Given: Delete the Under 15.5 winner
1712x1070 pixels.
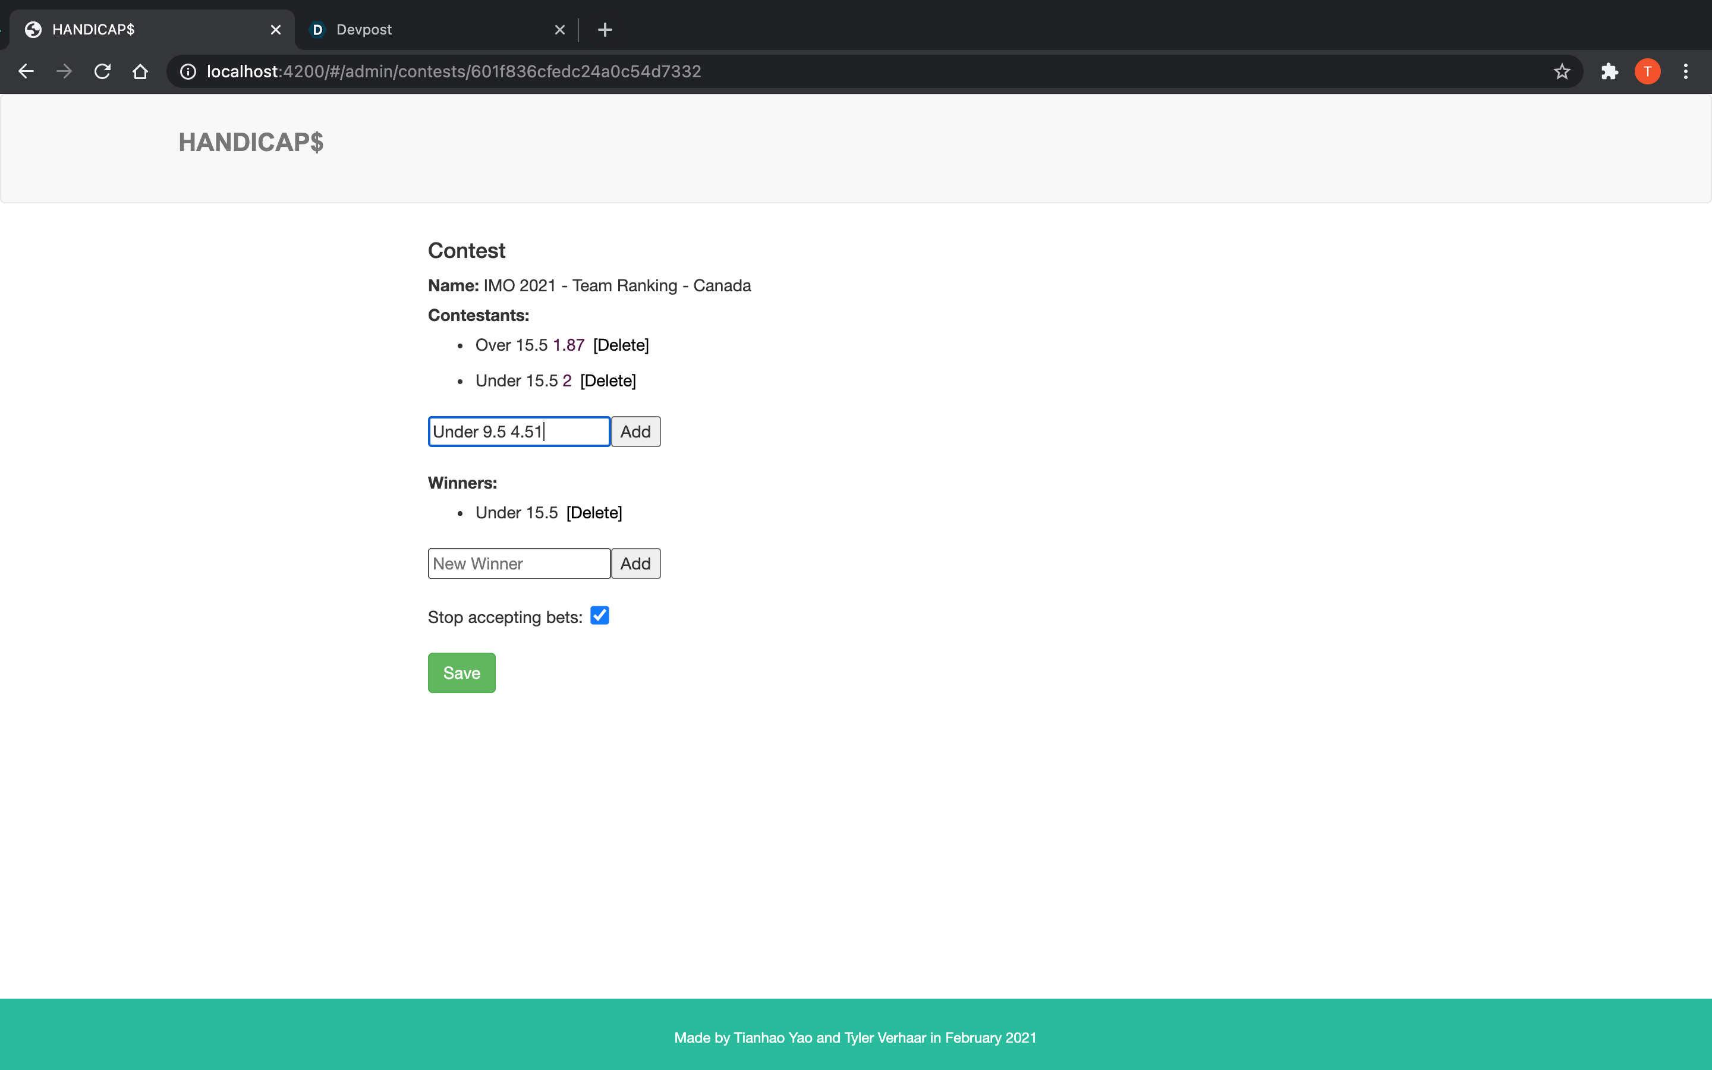Looking at the screenshot, I should (593, 513).
